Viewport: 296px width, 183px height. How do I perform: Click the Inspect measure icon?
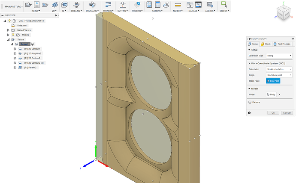[x=178, y=4]
